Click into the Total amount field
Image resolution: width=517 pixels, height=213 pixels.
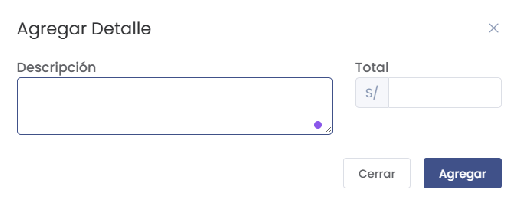[445, 93]
